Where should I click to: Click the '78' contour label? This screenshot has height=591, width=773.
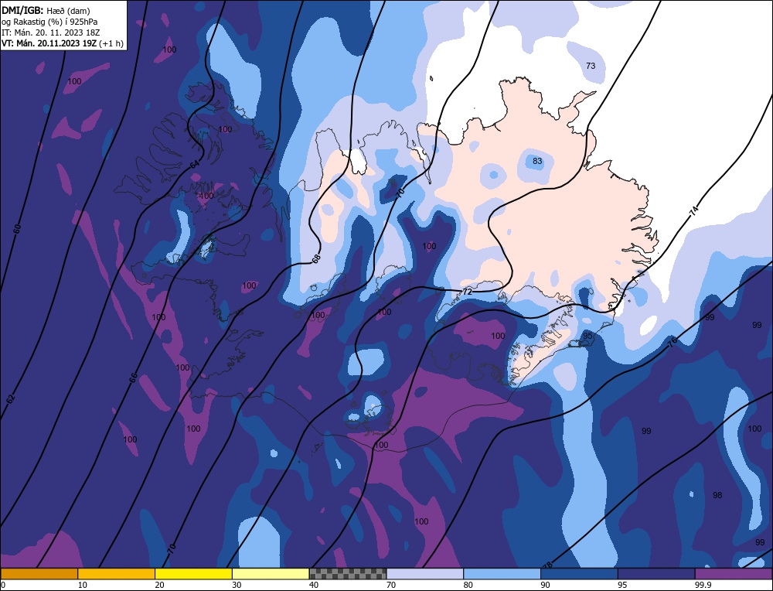(548, 565)
